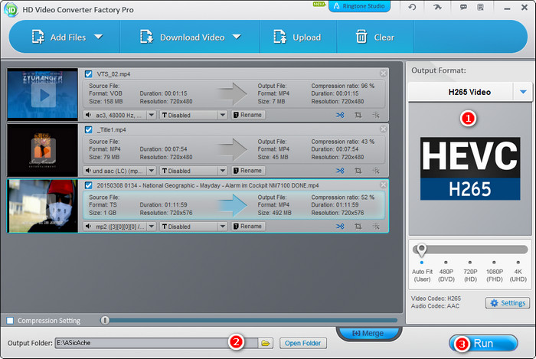This screenshot has height=359, width=536.
Task: Uncheck the _Title1.mp4 checkbox
Action: (89, 129)
